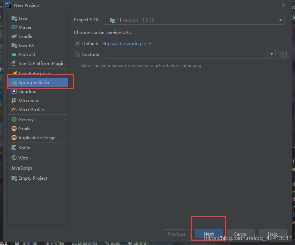Open the Terminal tool window tab behind the dialog
295x245 pixels.
[26, 243]
